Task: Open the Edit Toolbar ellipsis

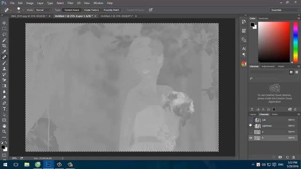Action: point(4,138)
